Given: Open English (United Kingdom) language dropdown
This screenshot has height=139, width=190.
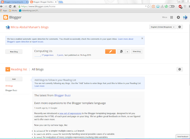Looking at the screenshot, I should (162, 27).
